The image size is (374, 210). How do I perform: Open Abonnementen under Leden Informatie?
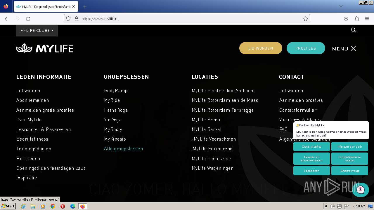pos(33,100)
